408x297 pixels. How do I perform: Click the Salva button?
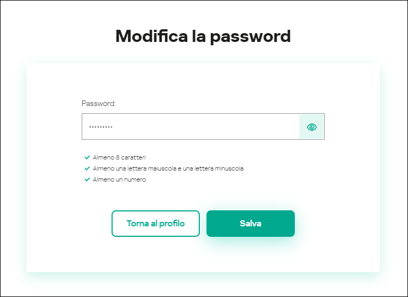(x=251, y=224)
